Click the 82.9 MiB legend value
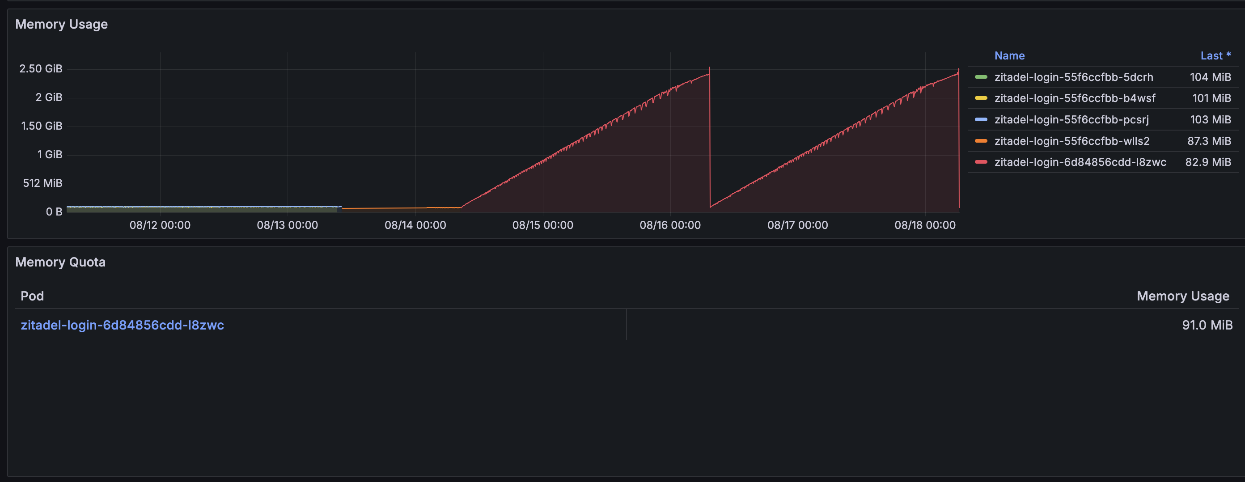 (x=1208, y=162)
